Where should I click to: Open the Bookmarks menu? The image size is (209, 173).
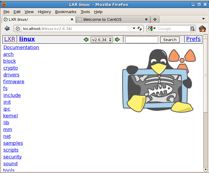[66, 12]
